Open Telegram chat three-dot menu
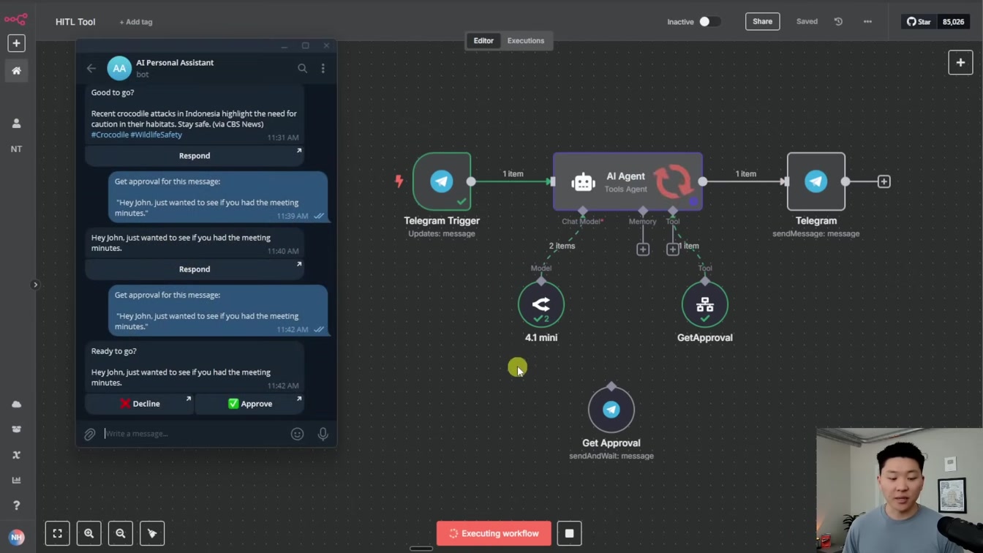Screen dimensions: 983x553 [x=323, y=68]
